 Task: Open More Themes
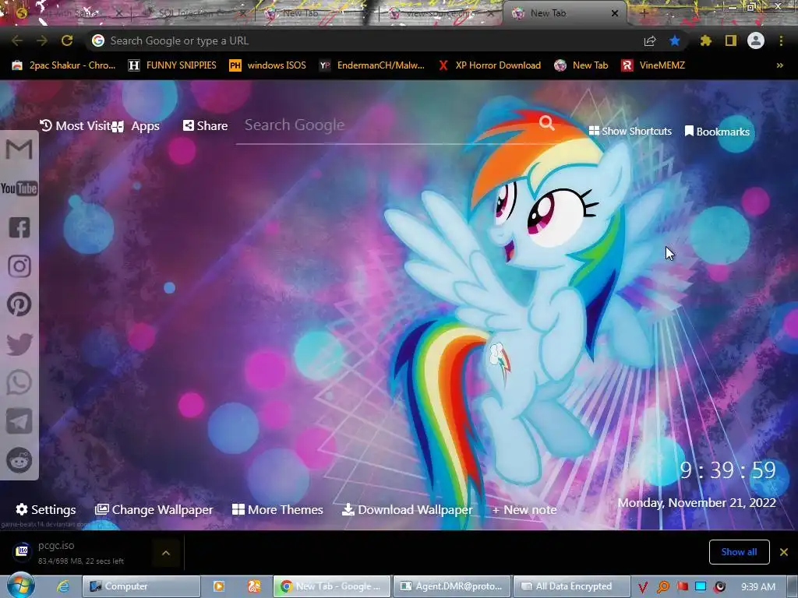[277, 509]
